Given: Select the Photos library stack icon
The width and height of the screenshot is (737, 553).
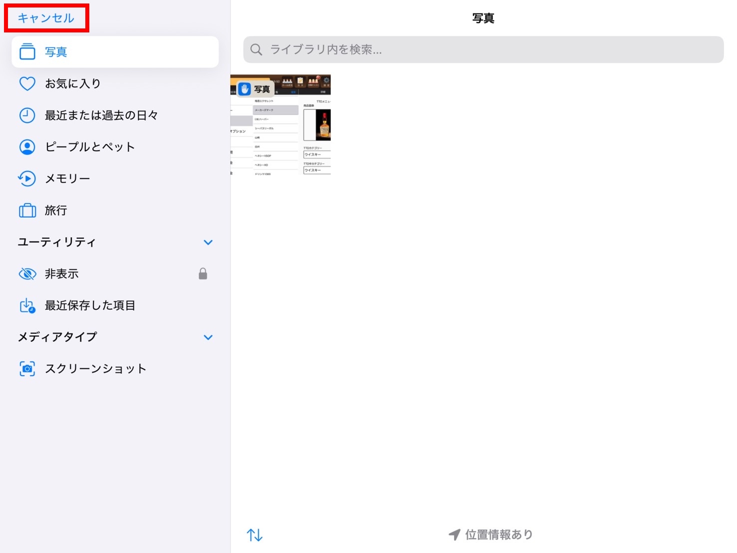Looking at the screenshot, I should (x=27, y=52).
